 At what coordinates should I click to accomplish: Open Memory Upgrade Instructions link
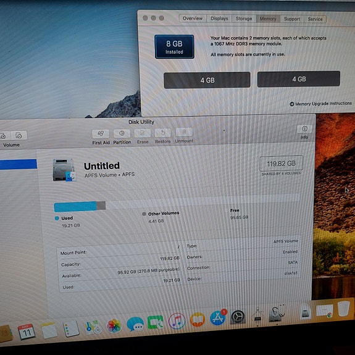(x=320, y=104)
